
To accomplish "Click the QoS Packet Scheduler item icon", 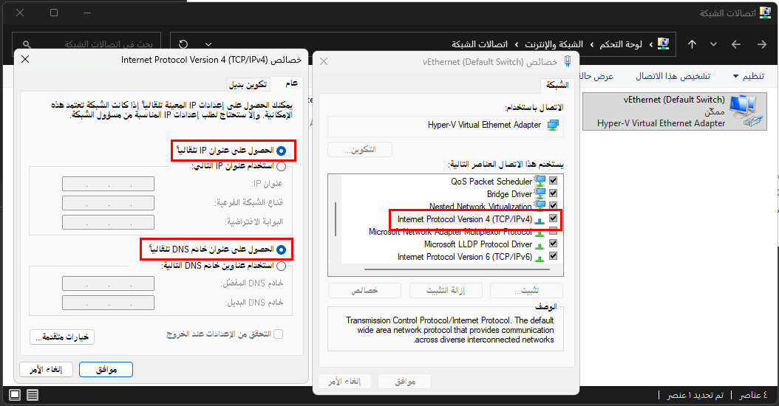I will pyautogui.click(x=540, y=181).
